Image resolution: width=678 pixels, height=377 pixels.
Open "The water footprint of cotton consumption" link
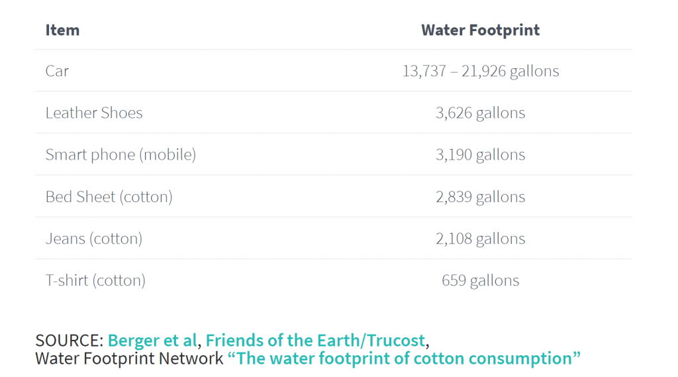[404, 358]
